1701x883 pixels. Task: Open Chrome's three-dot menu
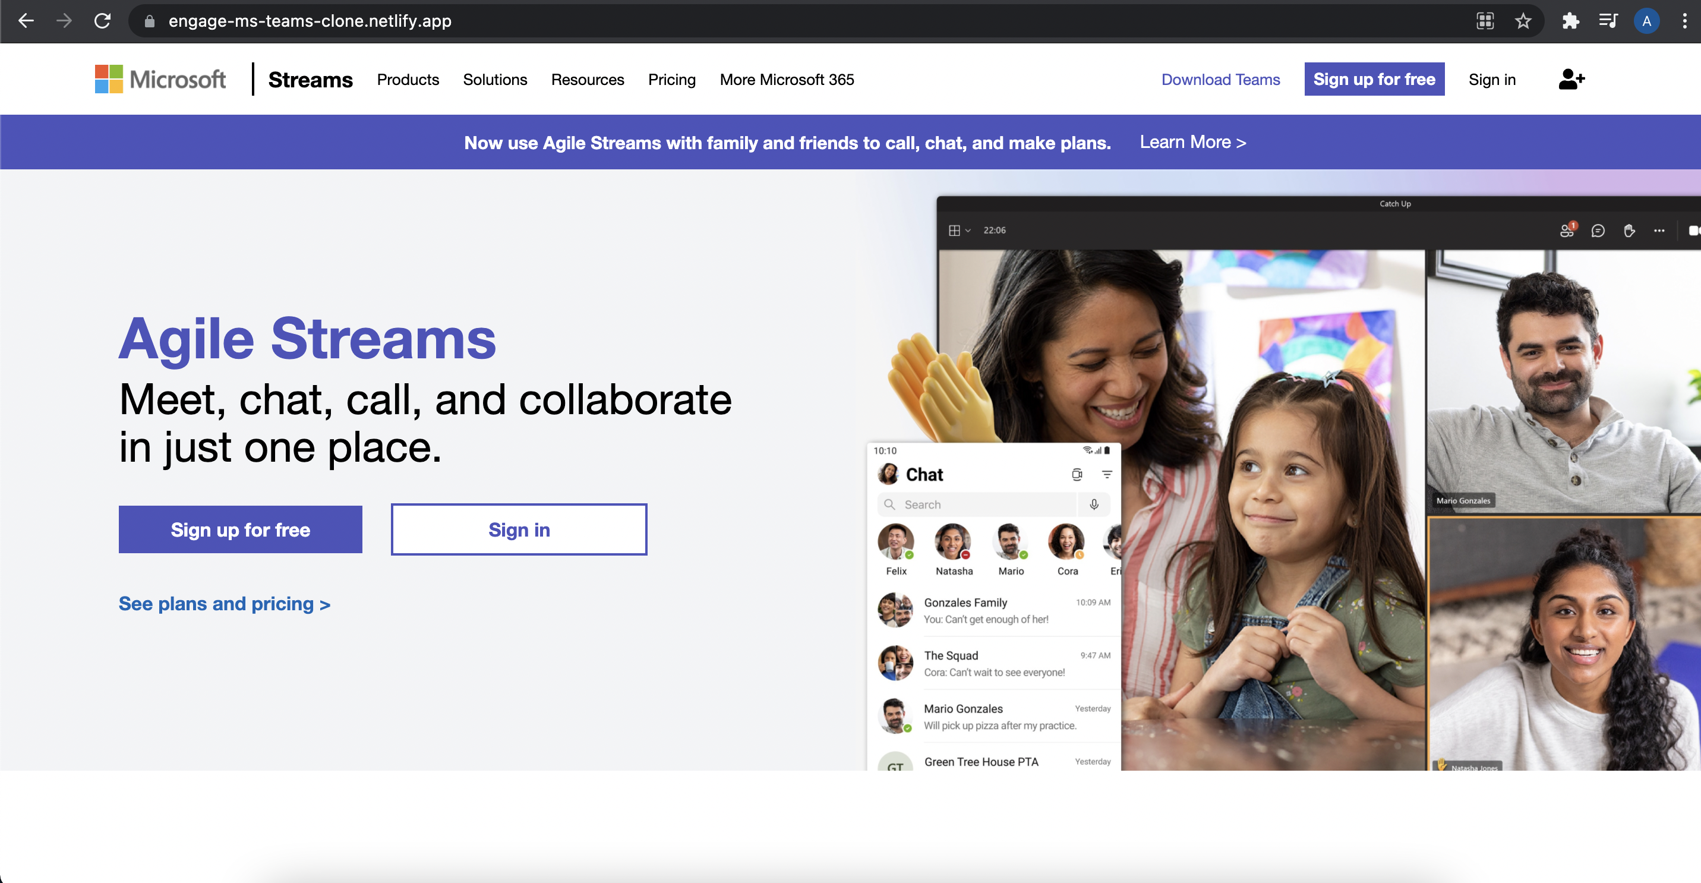1684,21
